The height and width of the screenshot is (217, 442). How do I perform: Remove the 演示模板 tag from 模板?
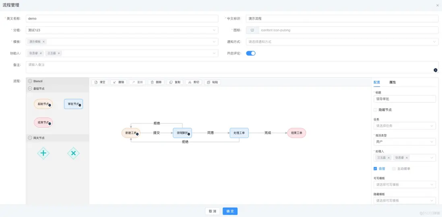(44, 42)
